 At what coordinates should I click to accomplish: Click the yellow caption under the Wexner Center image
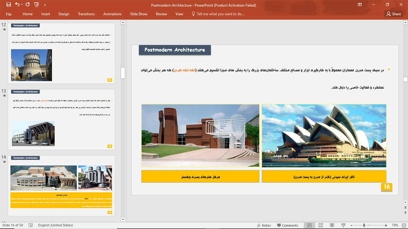pos(201,176)
